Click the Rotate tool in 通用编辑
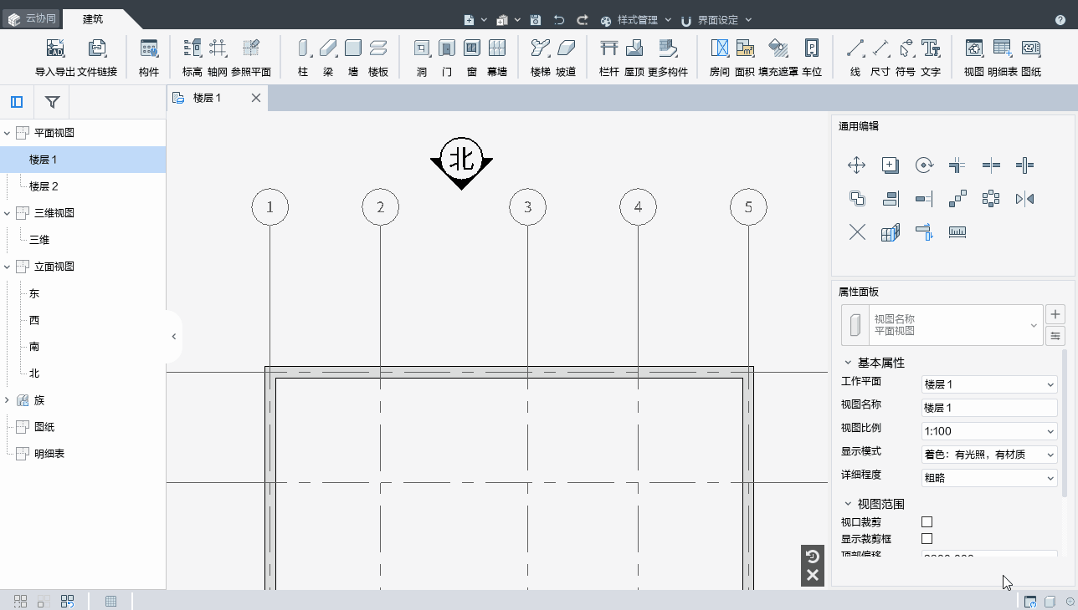The width and height of the screenshot is (1078, 610). coord(924,165)
